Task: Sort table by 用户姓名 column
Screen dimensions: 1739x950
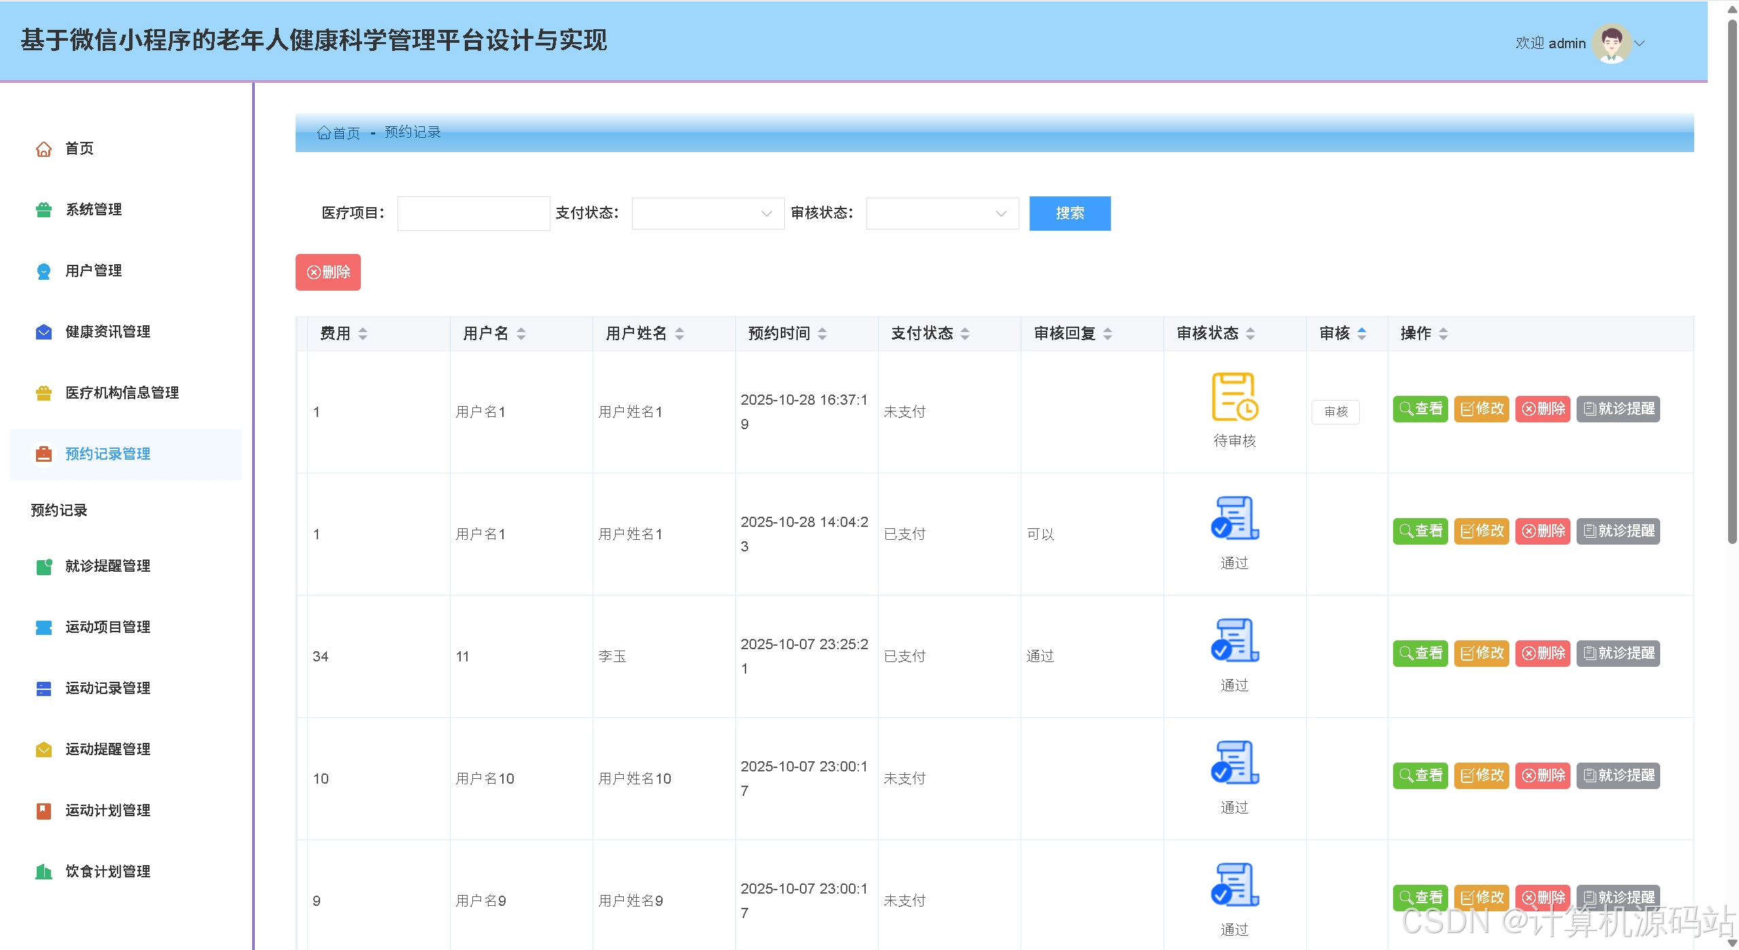Action: point(680,333)
